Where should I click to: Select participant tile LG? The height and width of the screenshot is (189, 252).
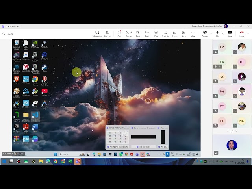coord(241,62)
